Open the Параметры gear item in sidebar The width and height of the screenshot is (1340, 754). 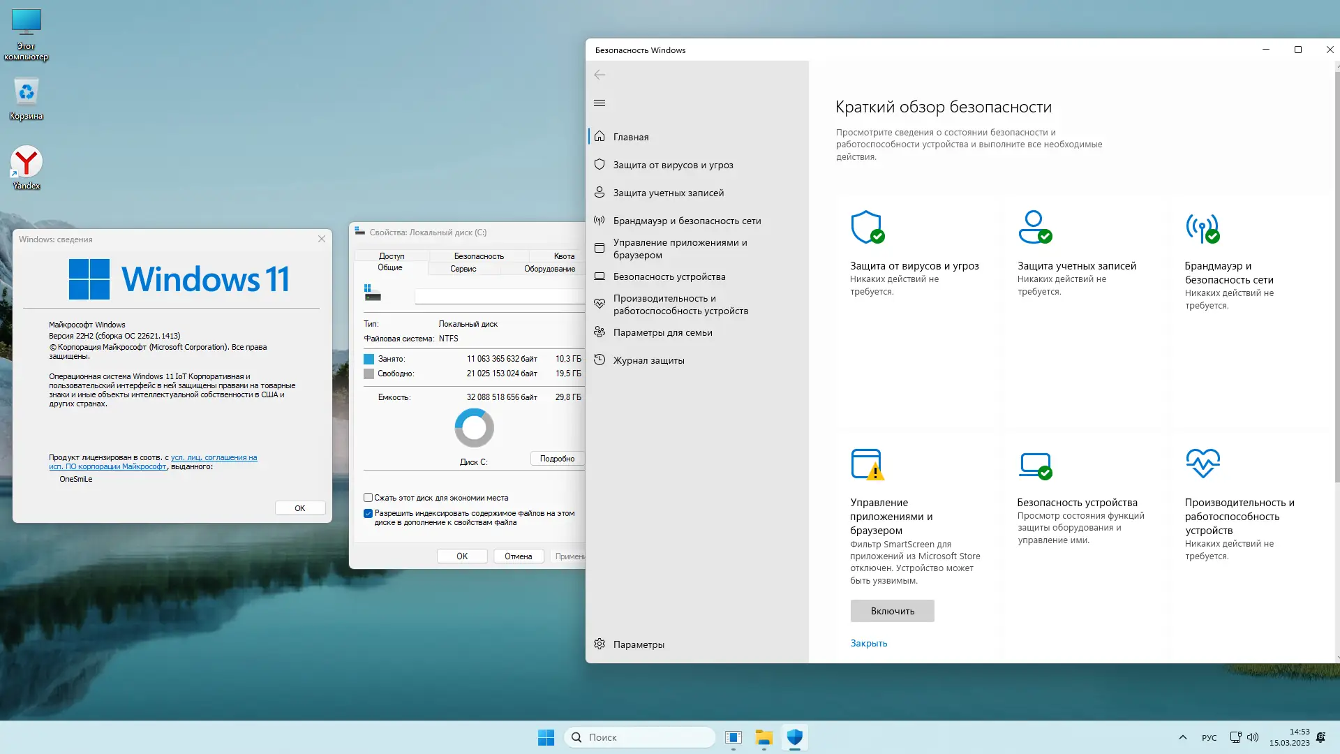638,644
